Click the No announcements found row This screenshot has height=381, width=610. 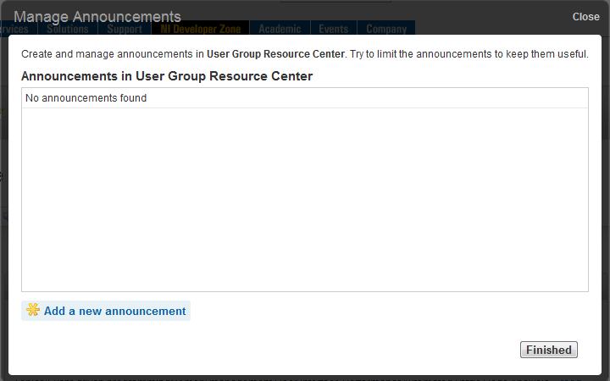point(86,98)
